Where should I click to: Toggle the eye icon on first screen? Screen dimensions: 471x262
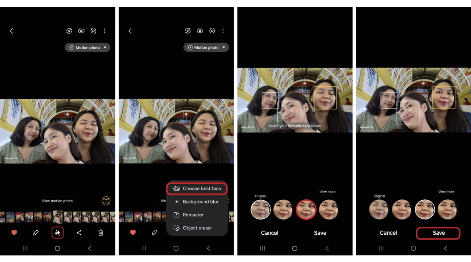pos(81,31)
